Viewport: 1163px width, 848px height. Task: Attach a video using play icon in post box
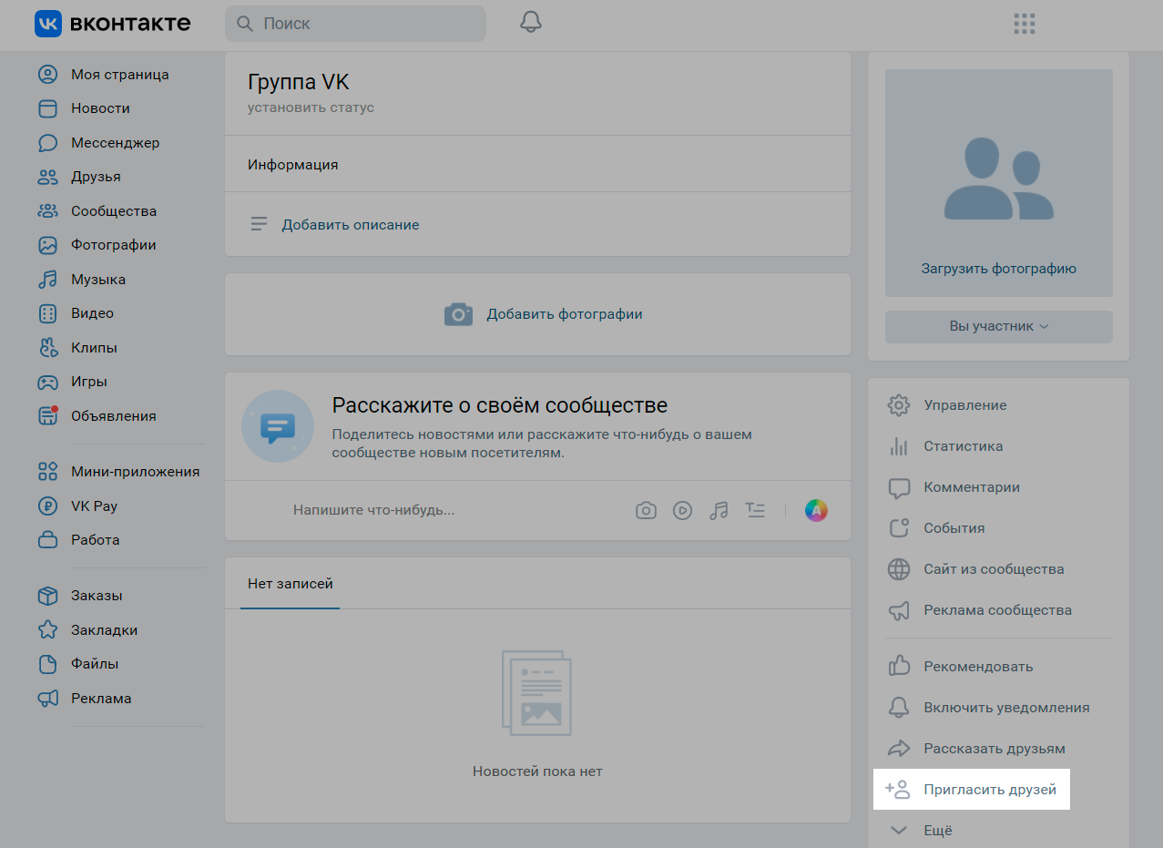(682, 510)
